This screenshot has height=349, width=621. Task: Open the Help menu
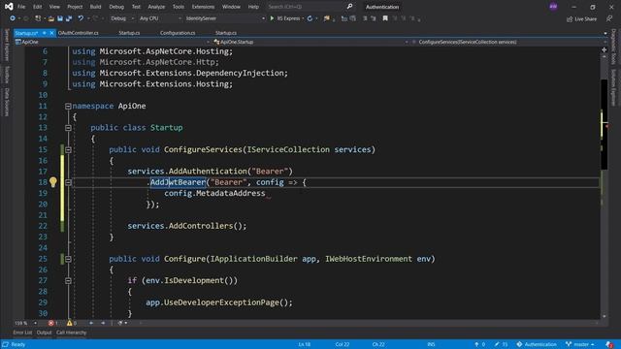click(253, 7)
